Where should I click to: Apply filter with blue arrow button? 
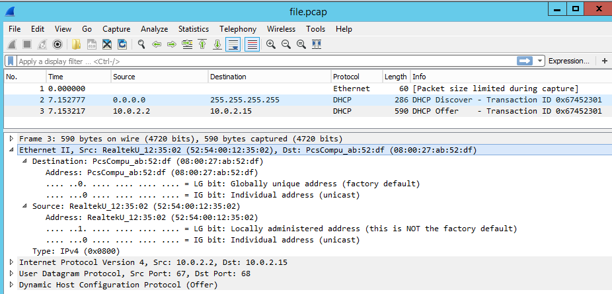525,61
